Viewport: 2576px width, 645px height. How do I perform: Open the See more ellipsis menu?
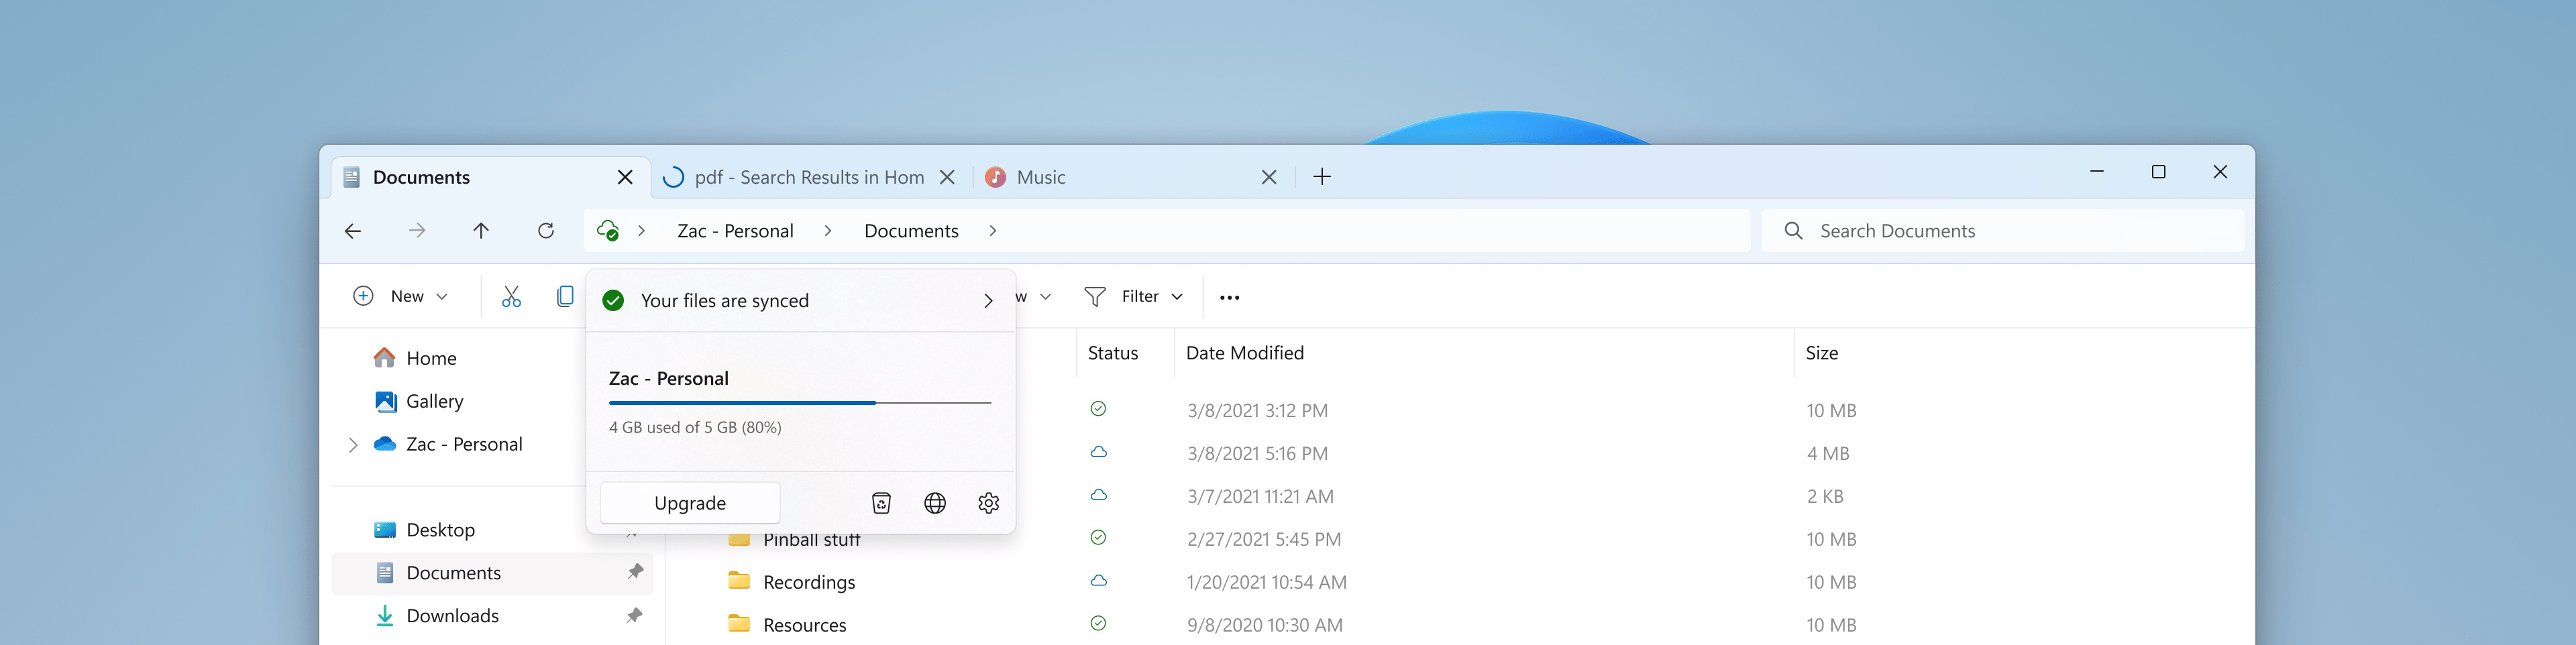point(1229,297)
